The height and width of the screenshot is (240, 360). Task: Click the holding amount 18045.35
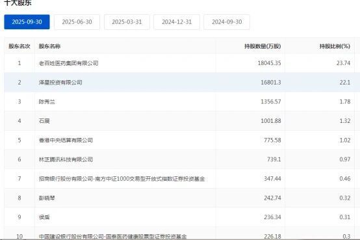tap(269, 63)
